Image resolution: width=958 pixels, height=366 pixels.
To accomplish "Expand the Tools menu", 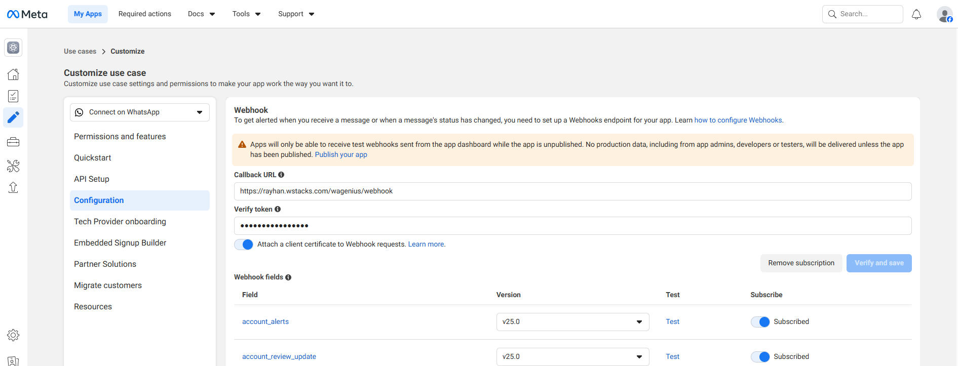I will coord(246,14).
